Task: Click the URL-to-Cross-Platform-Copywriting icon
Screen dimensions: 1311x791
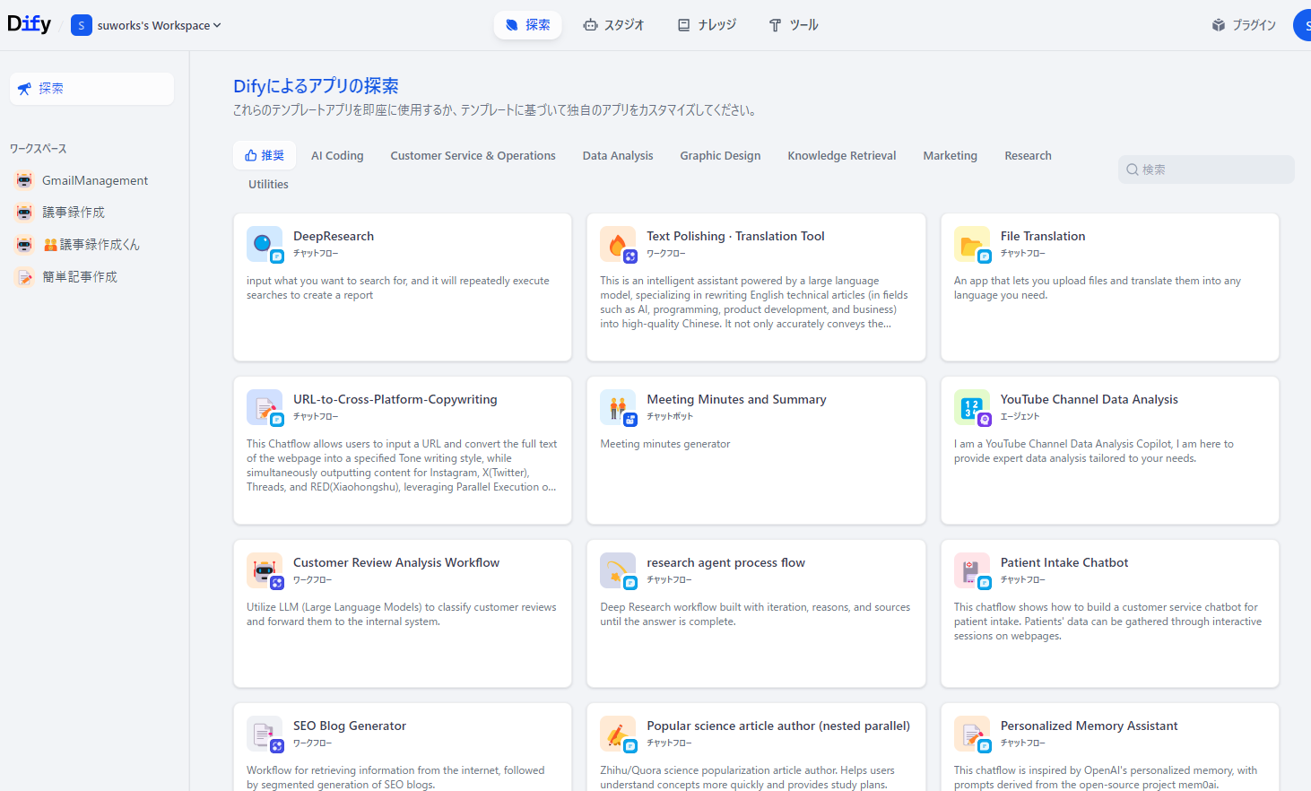Action: tap(265, 407)
